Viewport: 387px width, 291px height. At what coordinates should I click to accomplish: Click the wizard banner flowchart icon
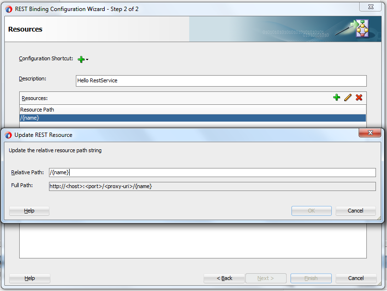[362, 28]
